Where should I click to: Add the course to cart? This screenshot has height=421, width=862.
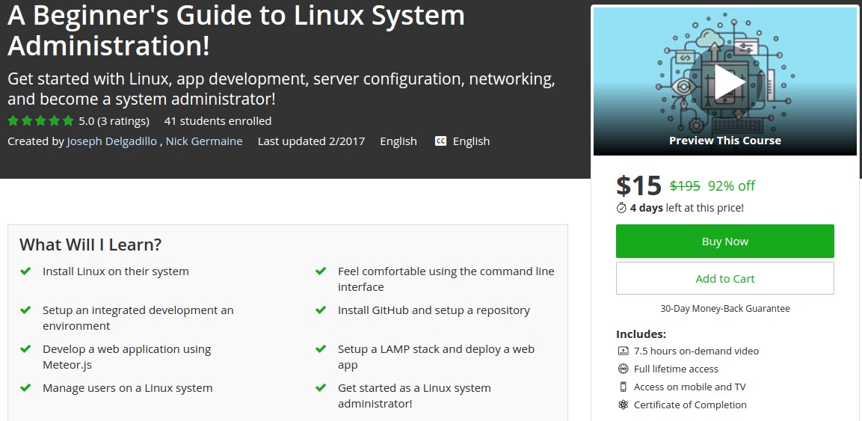click(724, 278)
